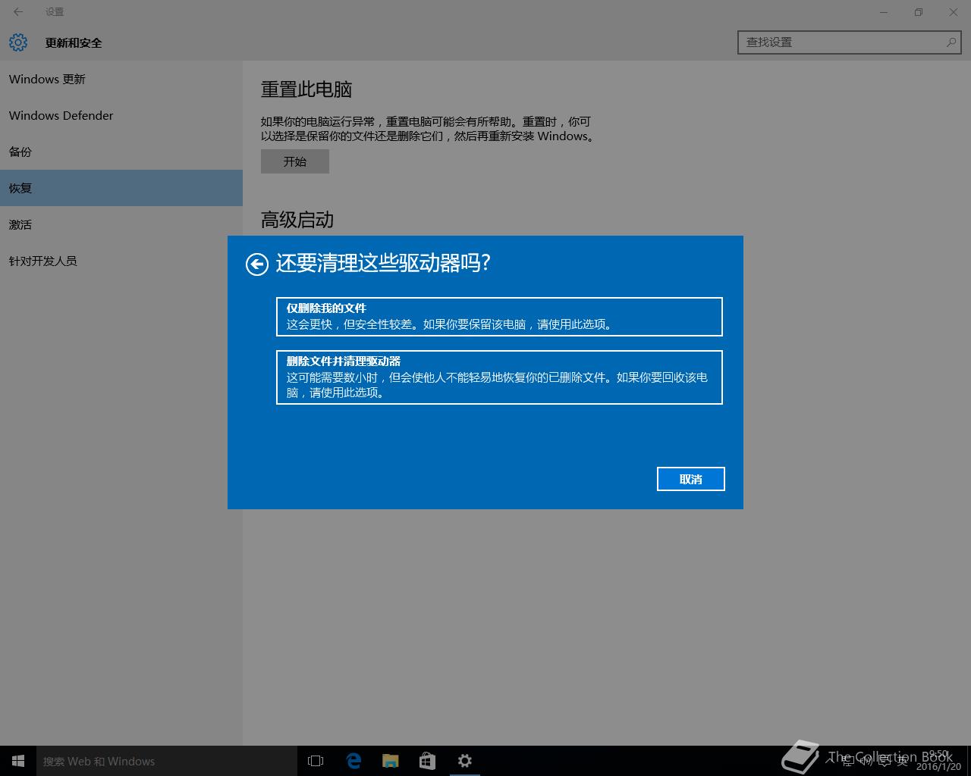This screenshot has height=776, width=971.
Task: Click the 查找设置 search field
Action: [x=850, y=42]
